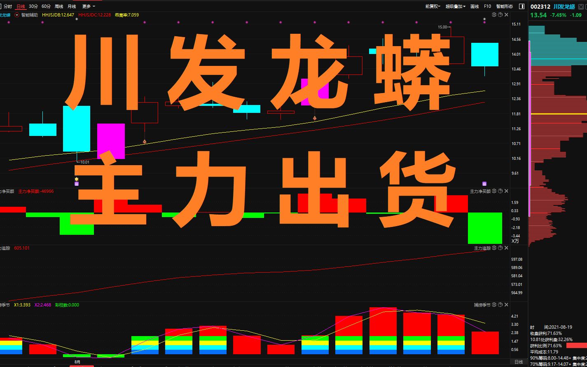The height and width of the screenshot is (367, 587).
Task: Switch to 30分 period
Action: pos(33,6)
